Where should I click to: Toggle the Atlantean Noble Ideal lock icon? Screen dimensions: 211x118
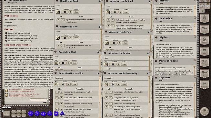click(148, 53)
